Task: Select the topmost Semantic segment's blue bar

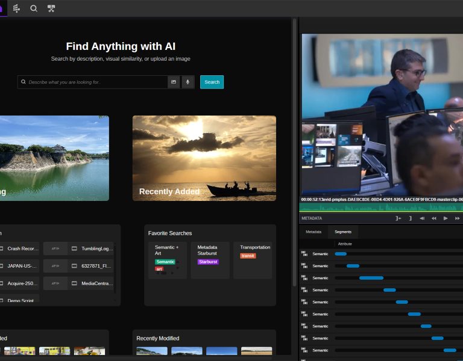Action: [x=341, y=254]
